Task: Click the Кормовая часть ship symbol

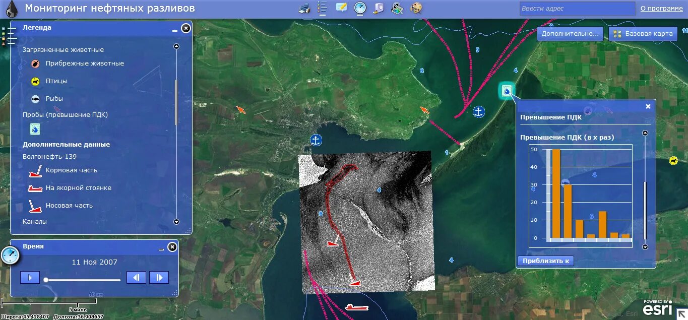Action: click(x=35, y=170)
